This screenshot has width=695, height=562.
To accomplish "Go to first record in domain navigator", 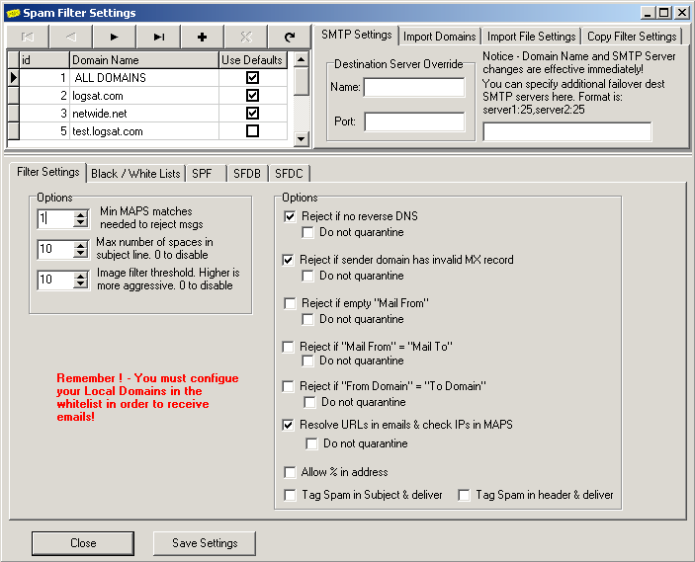I will coord(28,37).
